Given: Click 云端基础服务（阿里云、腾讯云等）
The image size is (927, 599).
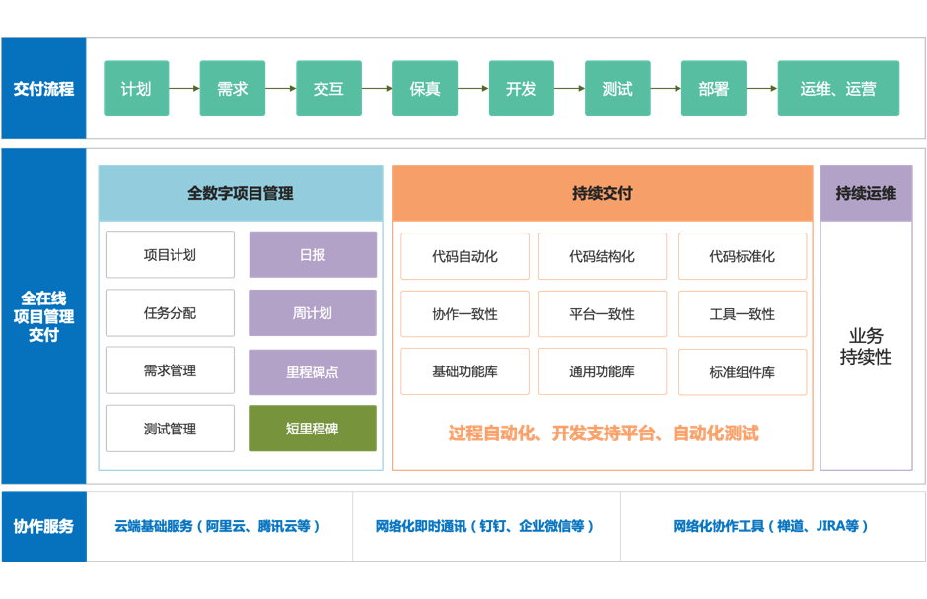Looking at the screenshot, I should pos(218,526).
